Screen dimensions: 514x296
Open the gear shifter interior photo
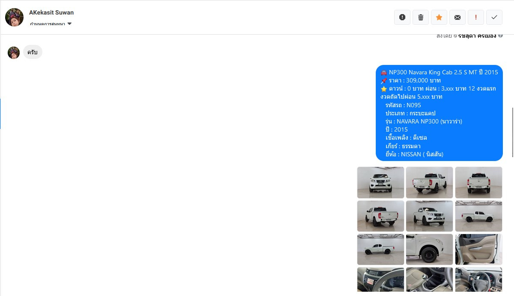429,280
